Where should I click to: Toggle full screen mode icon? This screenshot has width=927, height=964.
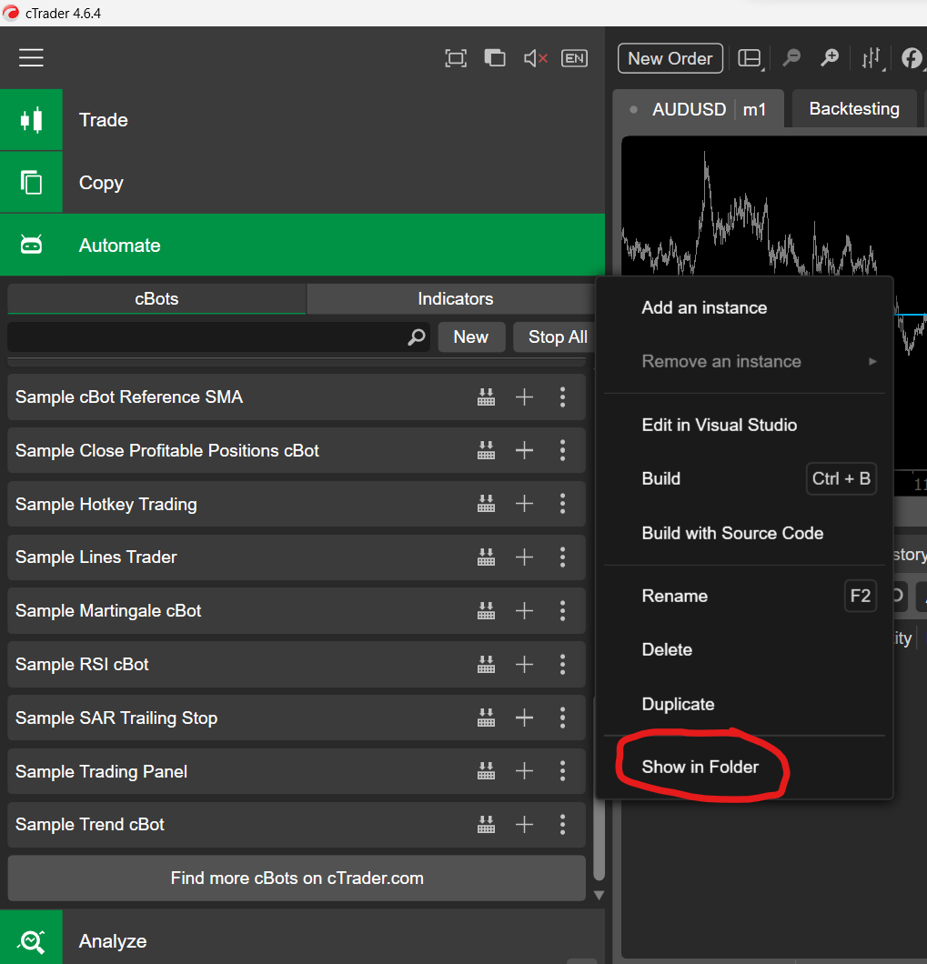(456, 58)
